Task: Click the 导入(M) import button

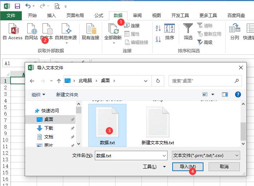Action: pyautogui.click(x=188, y=167)
